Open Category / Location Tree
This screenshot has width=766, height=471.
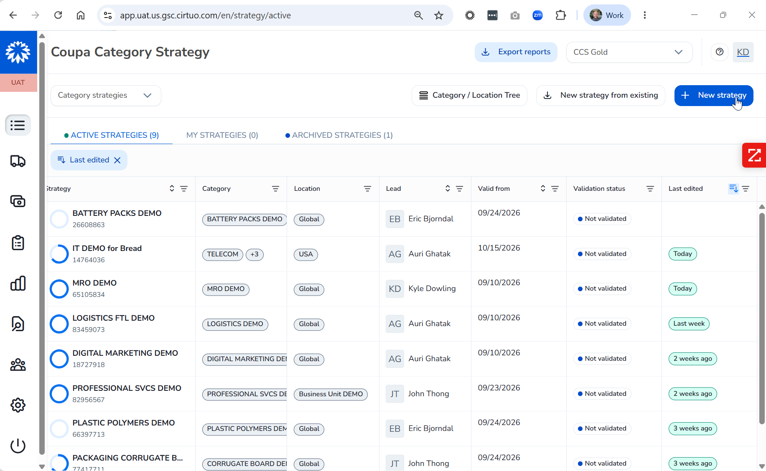(x=469, y=96)
